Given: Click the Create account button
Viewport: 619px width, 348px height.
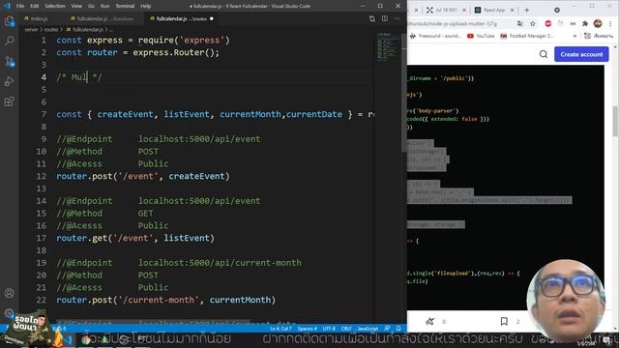Looking at the screenshot, I should 581,54.
